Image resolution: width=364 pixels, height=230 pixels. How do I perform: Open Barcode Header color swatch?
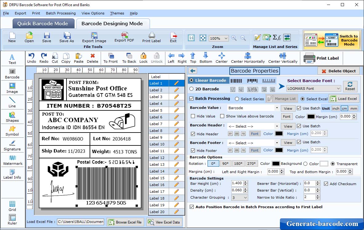point(279,133)
